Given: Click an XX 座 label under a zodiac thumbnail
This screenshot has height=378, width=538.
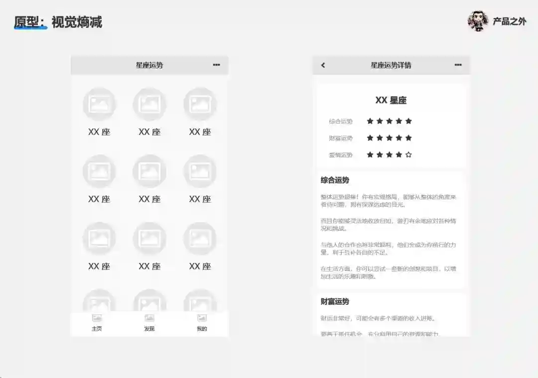Looking at the screenshot, I should [x=99, y=132].
